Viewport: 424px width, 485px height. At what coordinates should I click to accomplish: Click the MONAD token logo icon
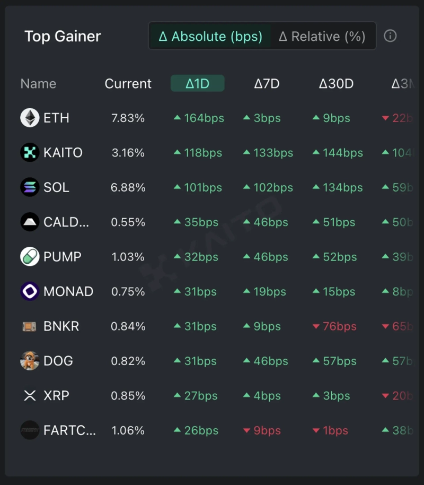coord(30,291)
